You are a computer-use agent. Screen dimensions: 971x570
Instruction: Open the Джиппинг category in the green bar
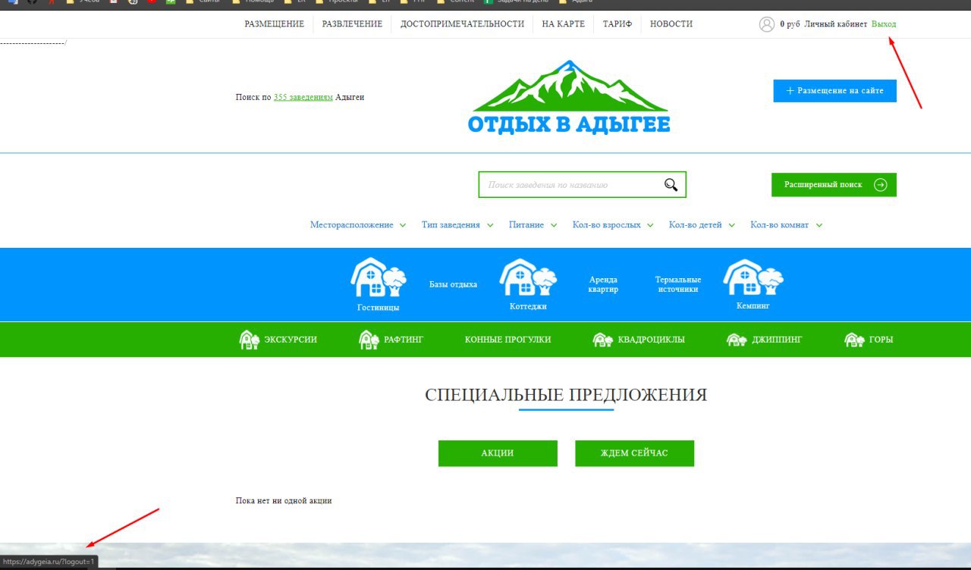pos(764,340)
